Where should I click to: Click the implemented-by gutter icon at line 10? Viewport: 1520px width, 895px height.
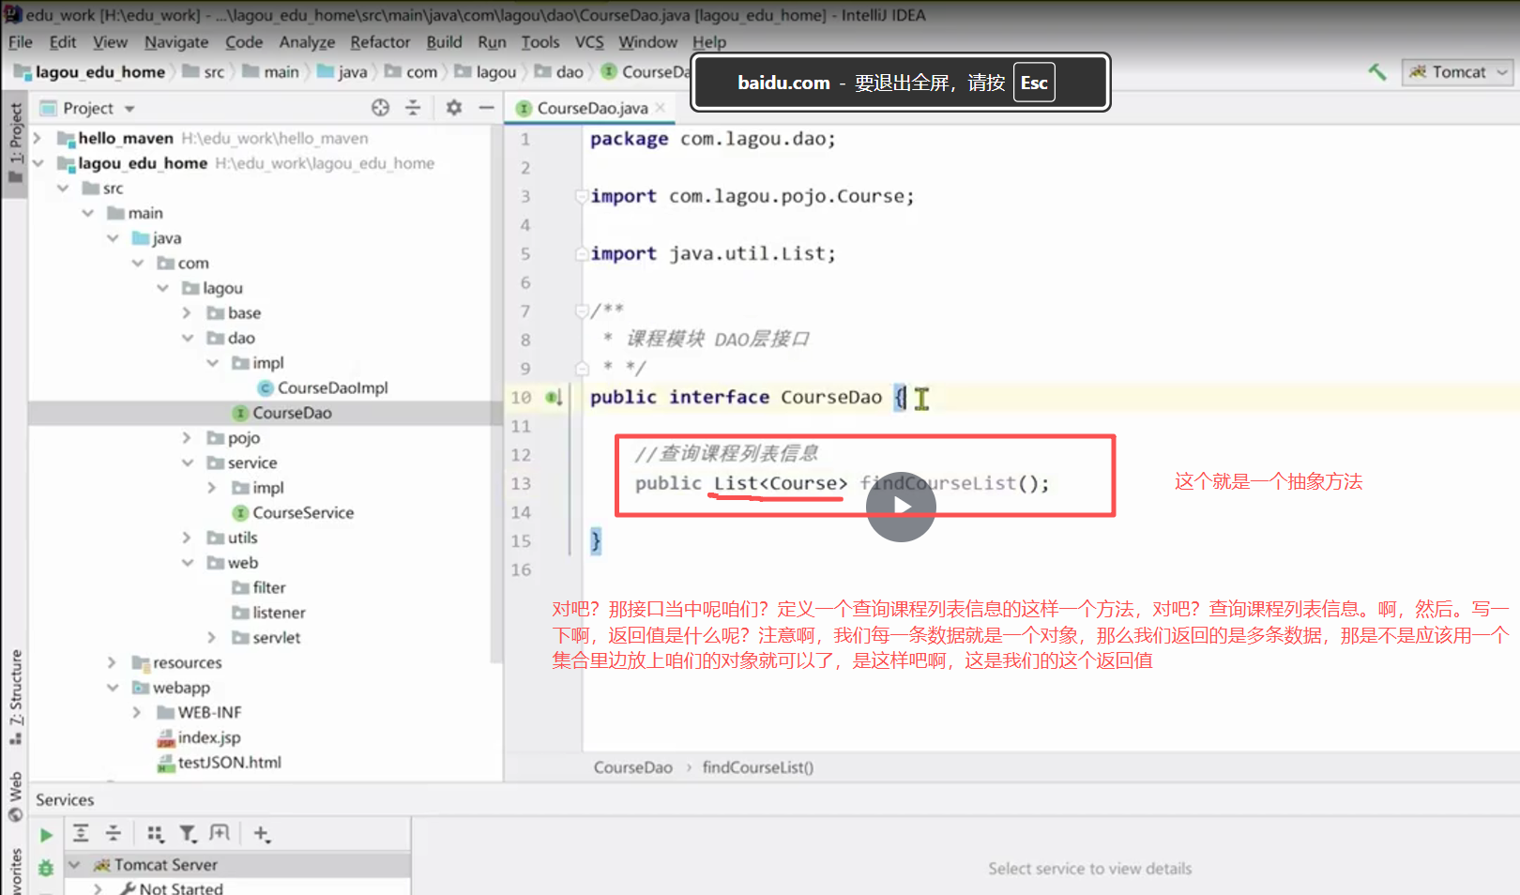coord(554,398)
